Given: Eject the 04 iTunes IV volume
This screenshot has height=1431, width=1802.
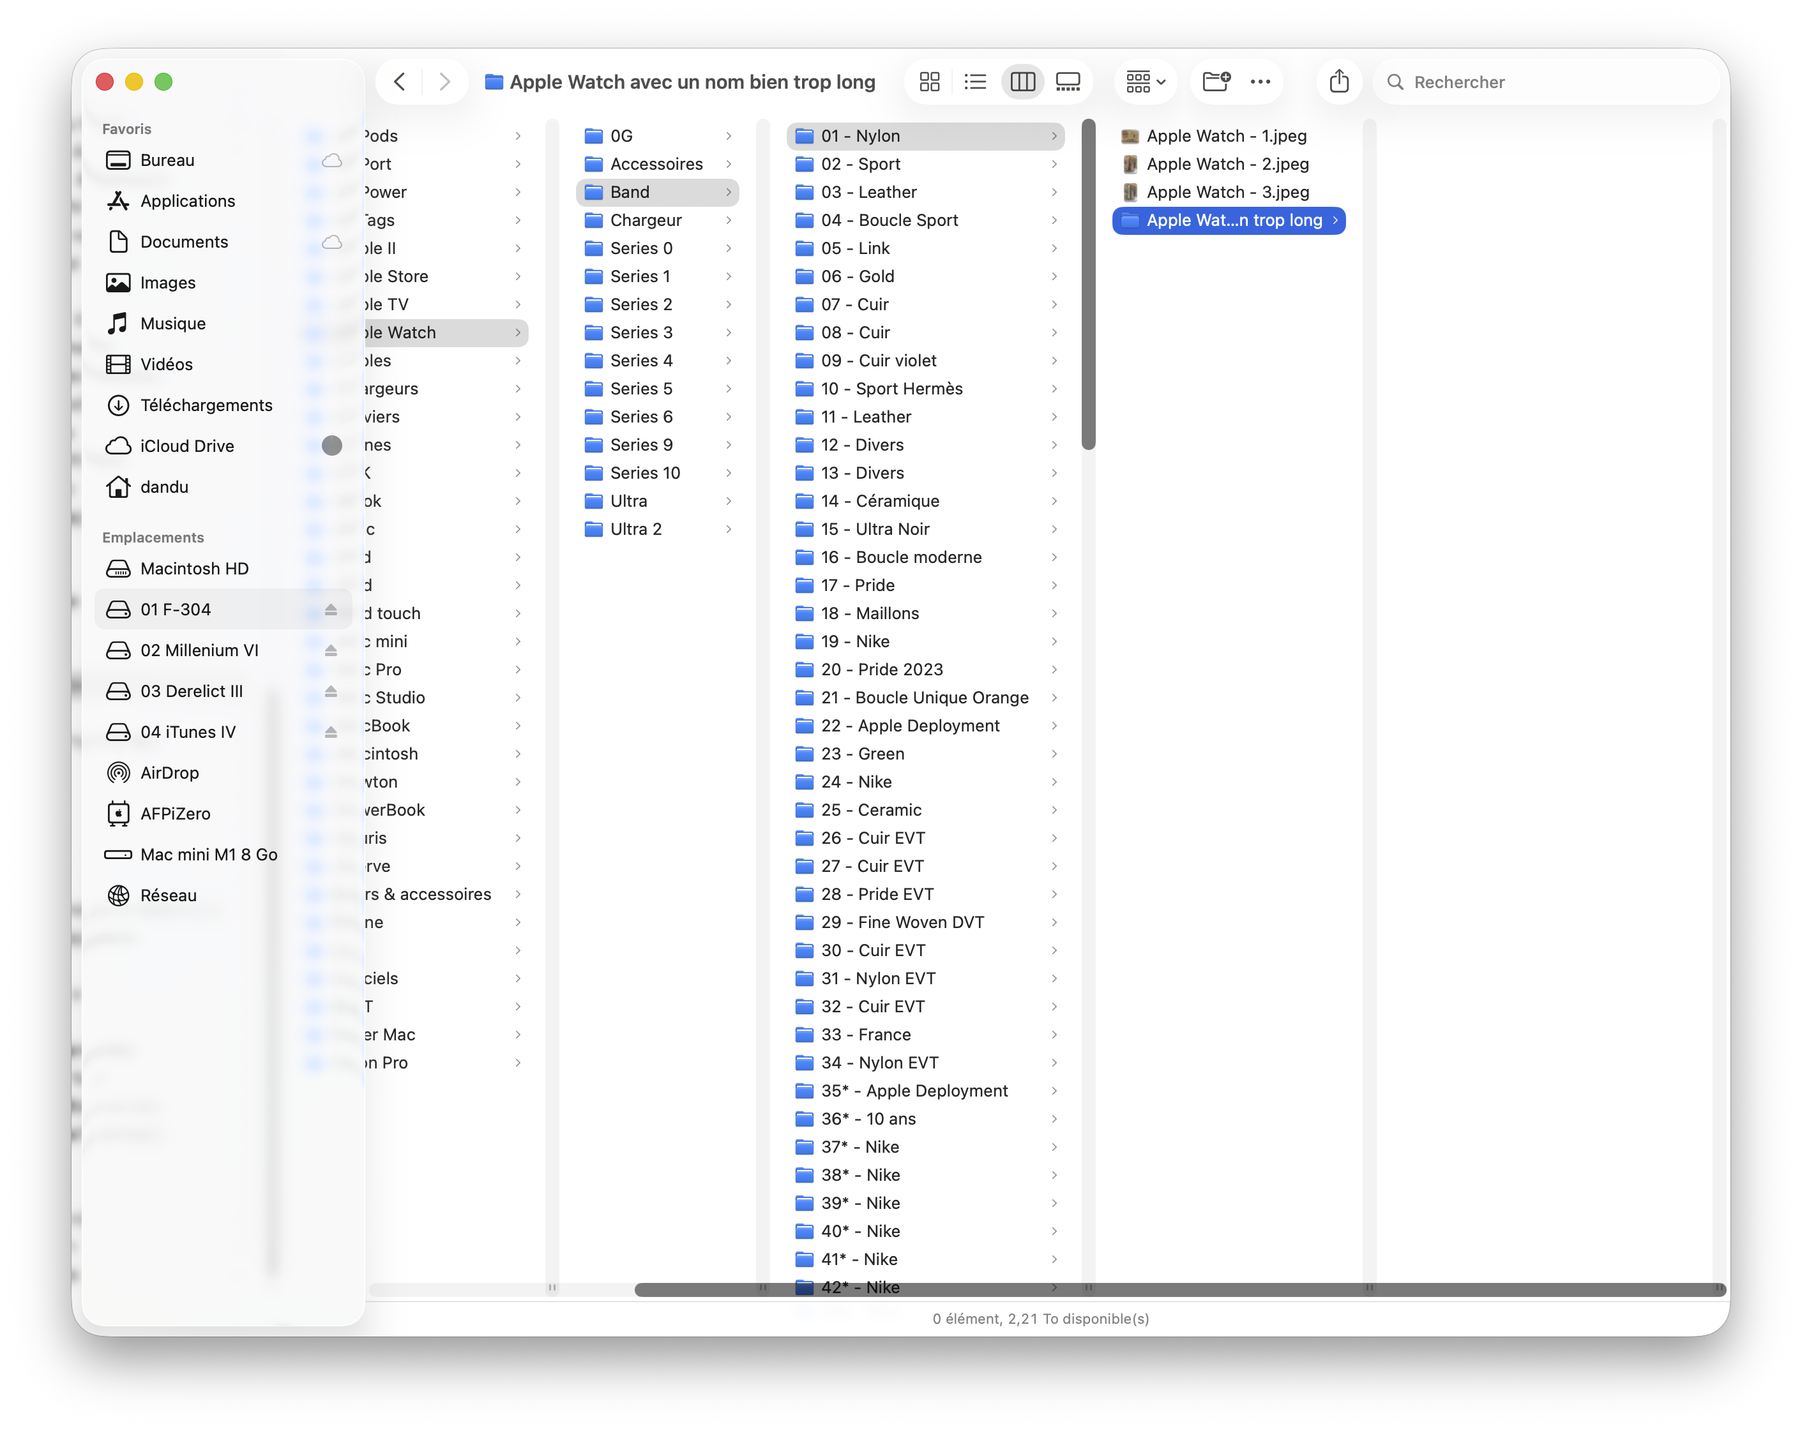Looking at the screenshot, I should [331, 733].
